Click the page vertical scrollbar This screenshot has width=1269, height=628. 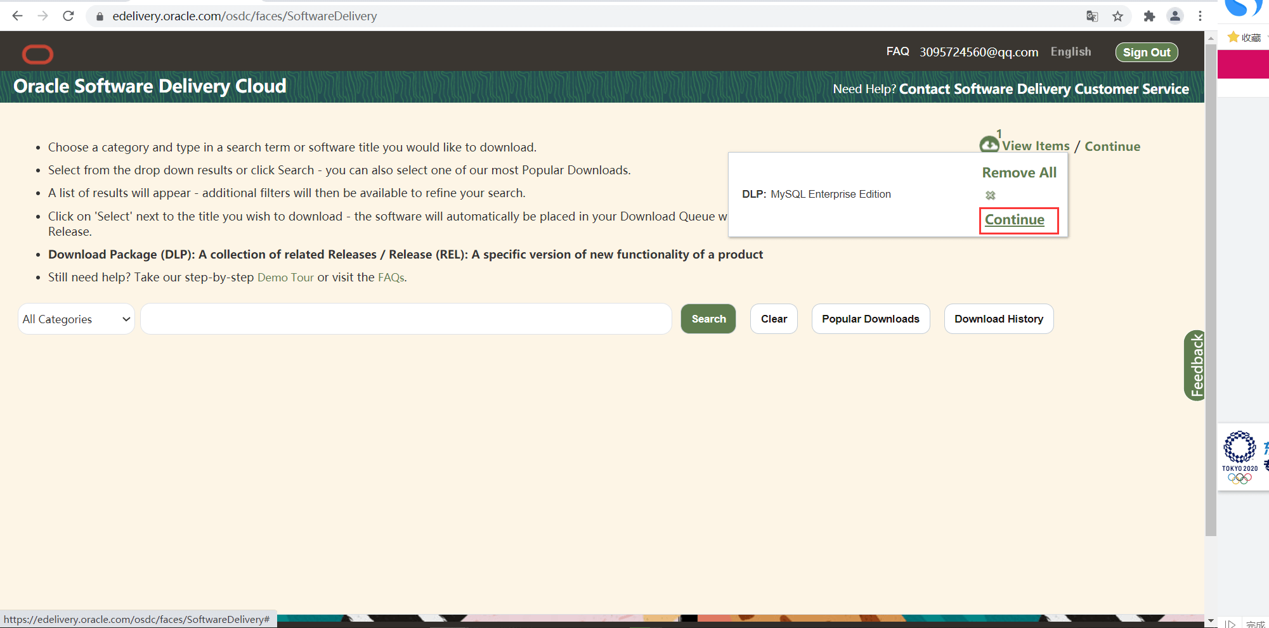click(1211, 290)
